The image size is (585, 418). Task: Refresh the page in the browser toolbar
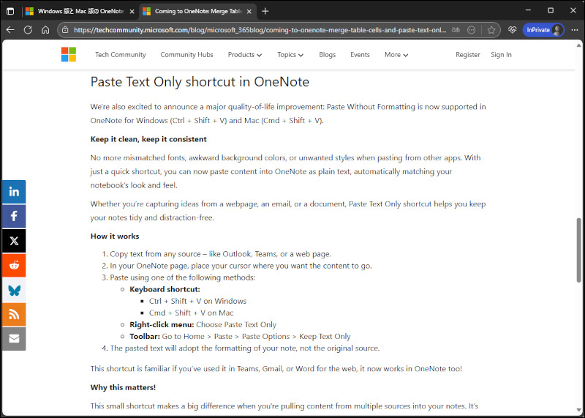pos(28,30)
